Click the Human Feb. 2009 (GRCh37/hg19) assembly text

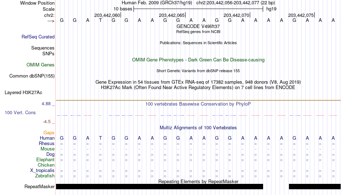coord(157,3)
